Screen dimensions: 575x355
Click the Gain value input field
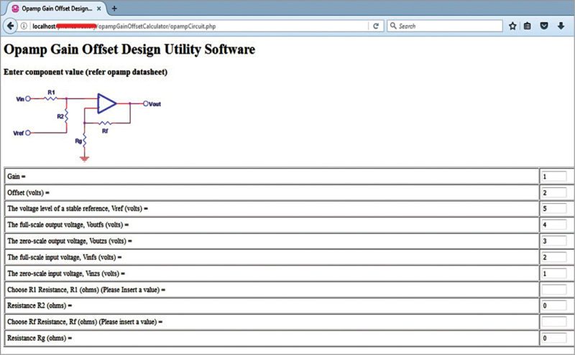[553, 176]
